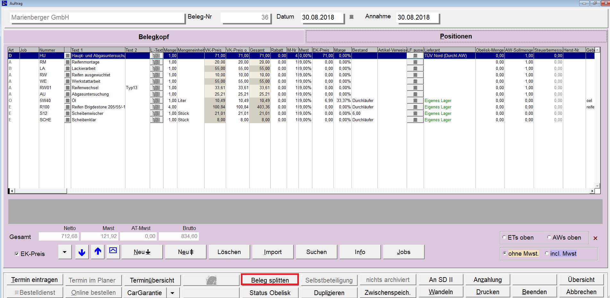
Task: Toggle the EK-Preis checkbox
Action: (17, 254)
